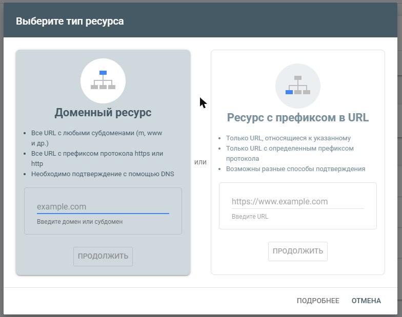The width and height of the screenshot is (402, 317).
Task: Click the 'или' separator label
Action: point(200,162)
